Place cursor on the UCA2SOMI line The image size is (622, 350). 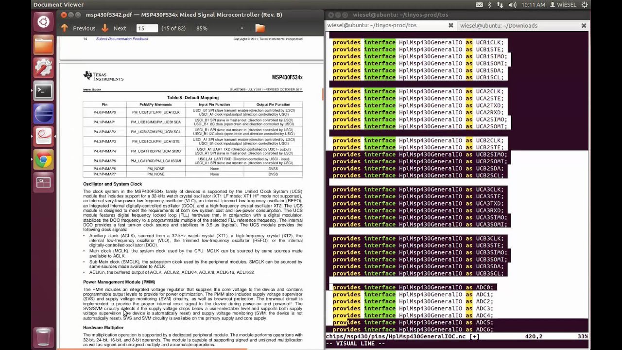[420, 126]
